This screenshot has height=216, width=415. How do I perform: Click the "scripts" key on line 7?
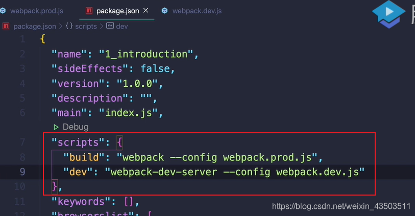click(78, 142)
